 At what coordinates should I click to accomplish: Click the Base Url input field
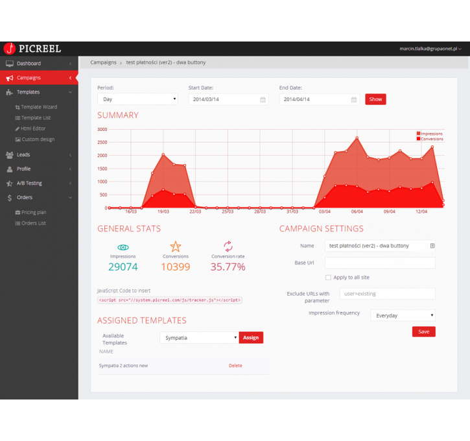[x=380, y=263]
